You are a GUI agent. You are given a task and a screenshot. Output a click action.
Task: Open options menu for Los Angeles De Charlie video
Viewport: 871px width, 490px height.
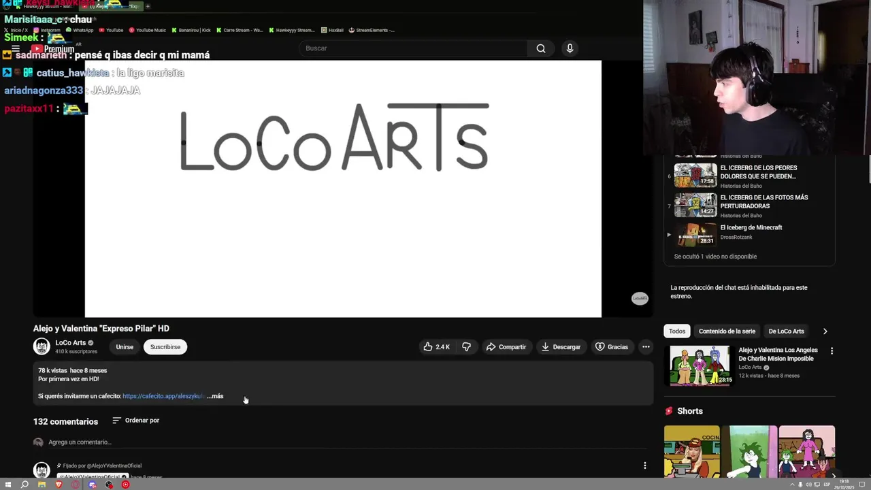click(831, 351)
